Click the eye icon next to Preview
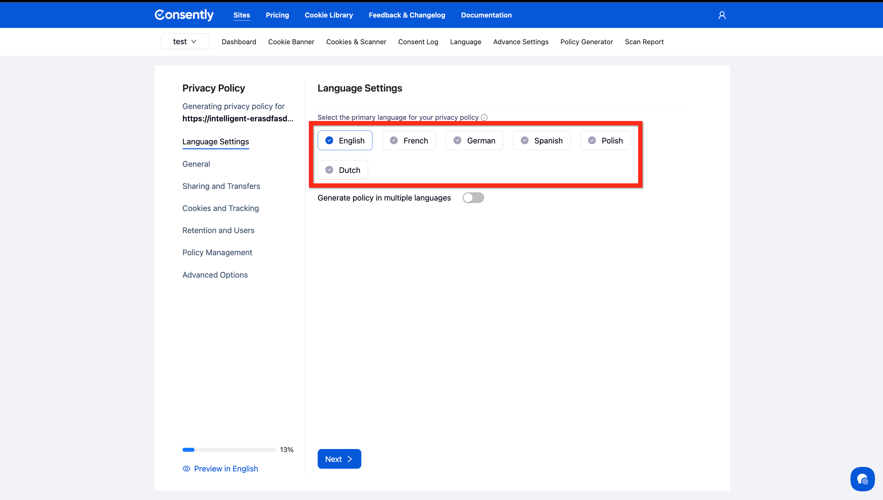The image size is (883, 500). point(186,469)
